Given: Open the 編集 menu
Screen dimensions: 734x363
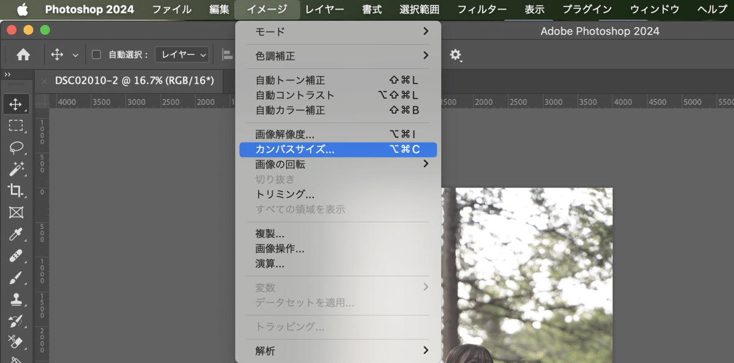Looking at the screenshot, I should pos(219,9).
